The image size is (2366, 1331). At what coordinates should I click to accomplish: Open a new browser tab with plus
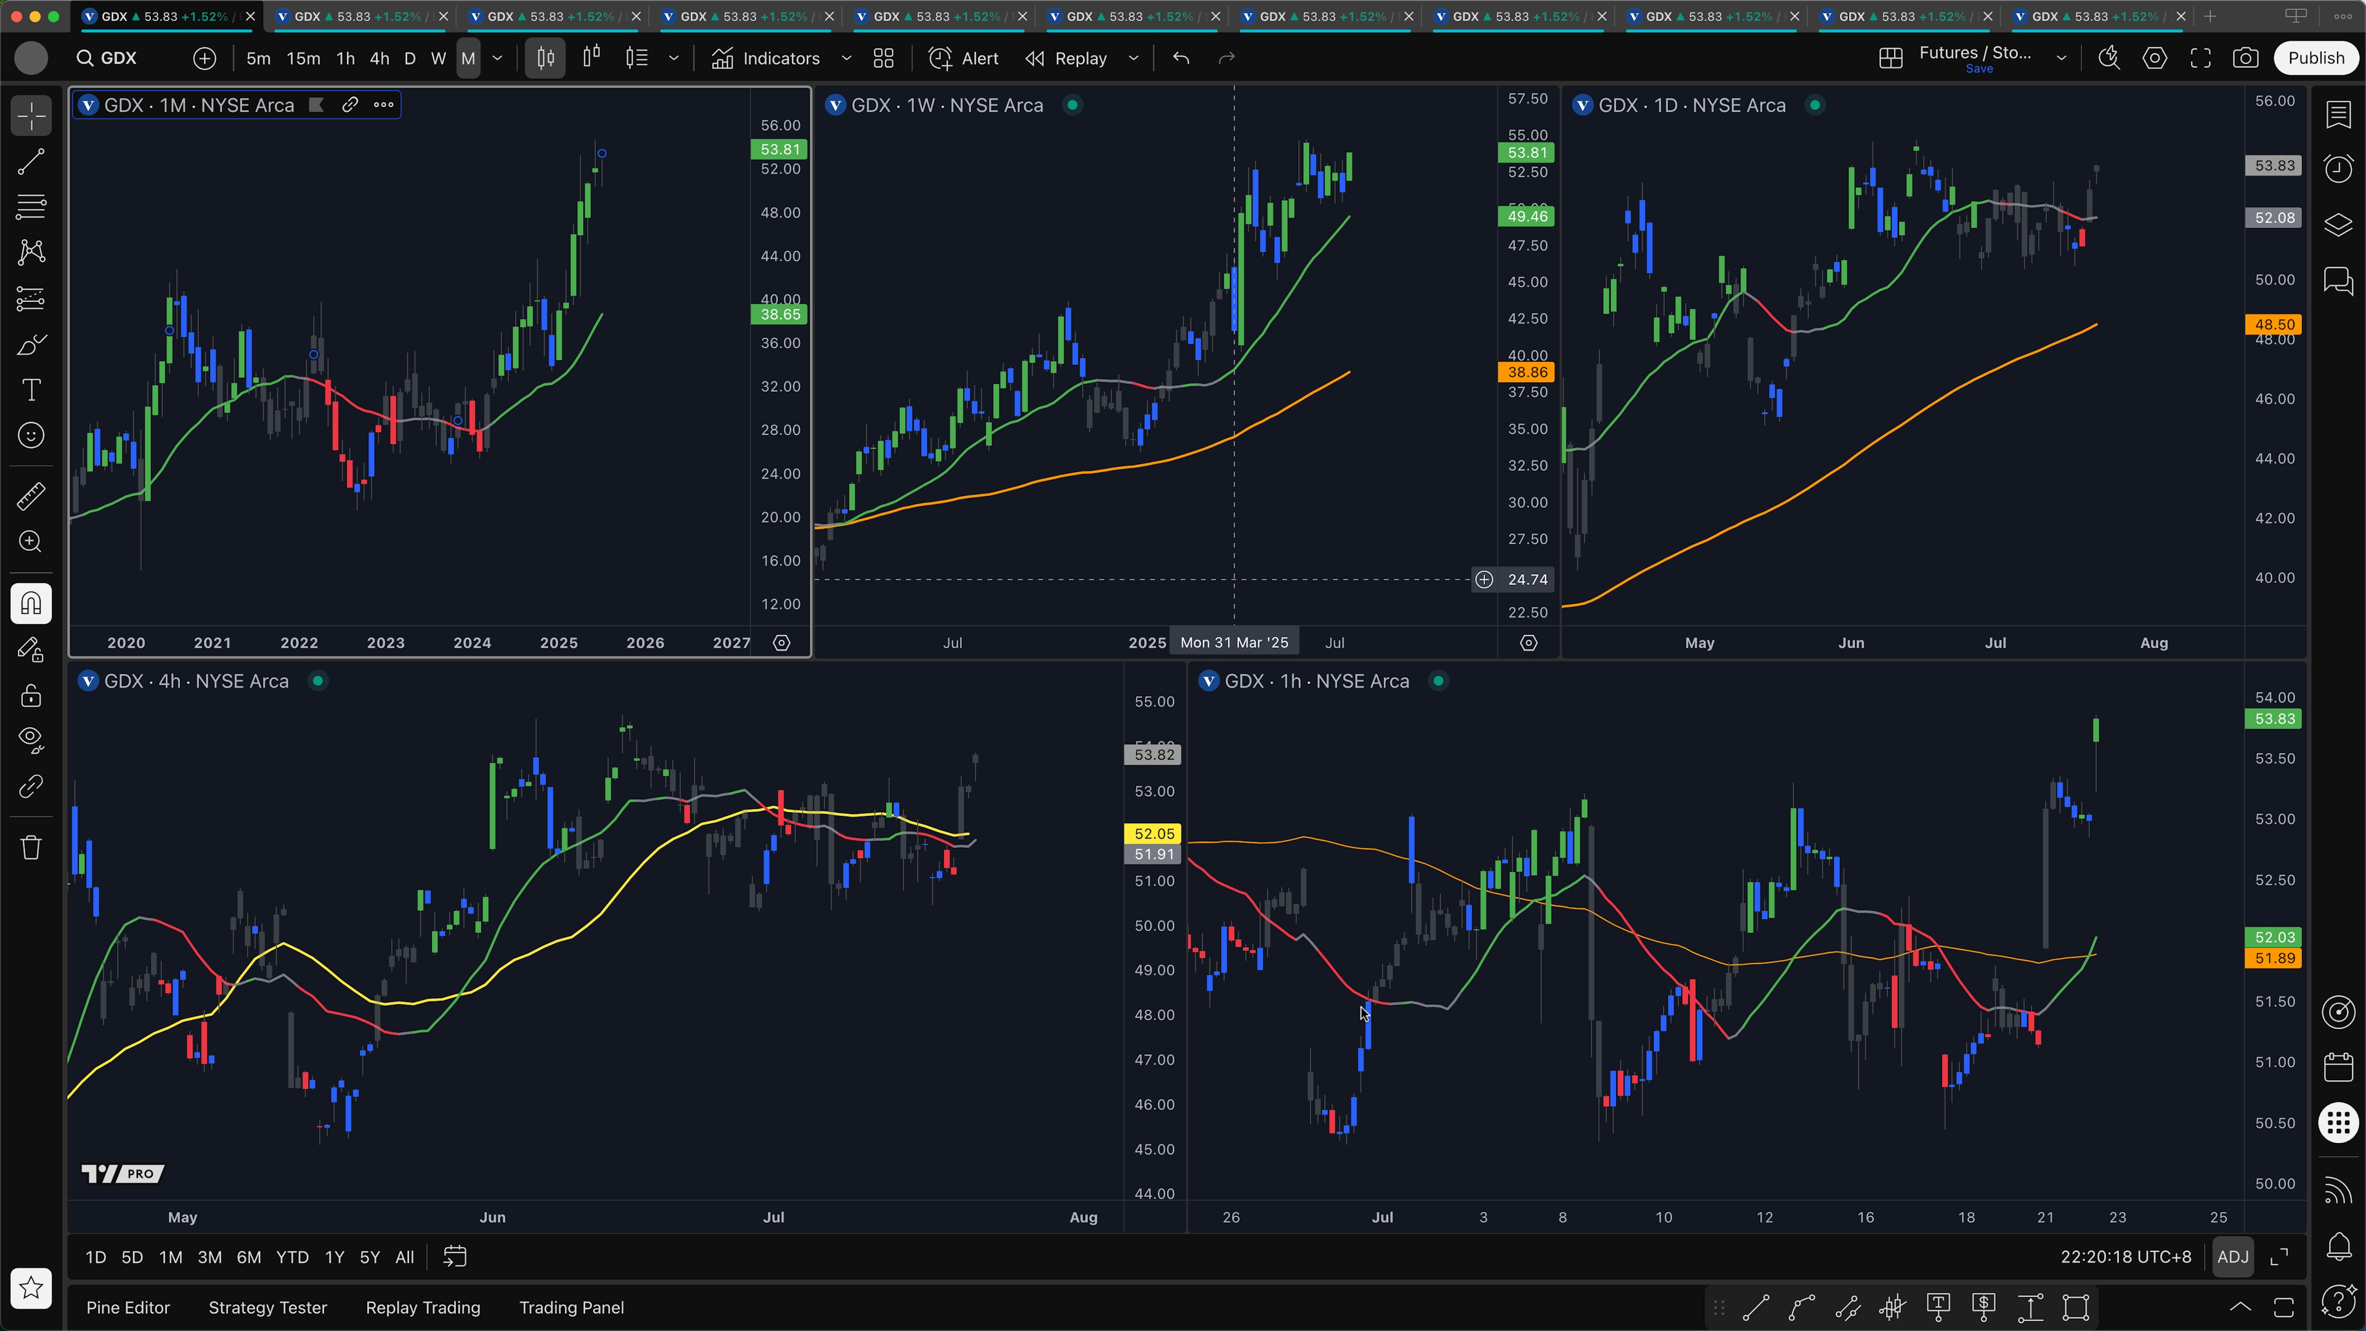pos(2210,17)
